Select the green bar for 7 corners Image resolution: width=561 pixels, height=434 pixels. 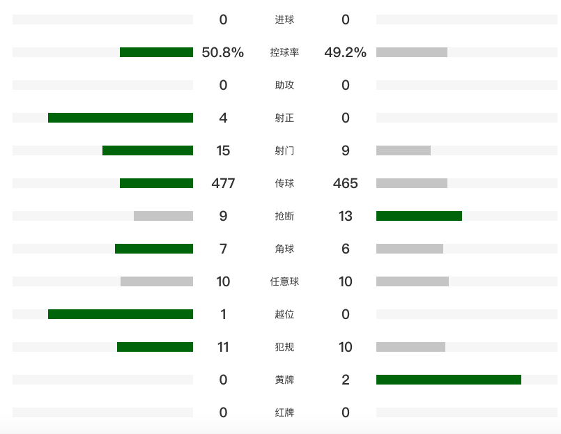[154, 249]
